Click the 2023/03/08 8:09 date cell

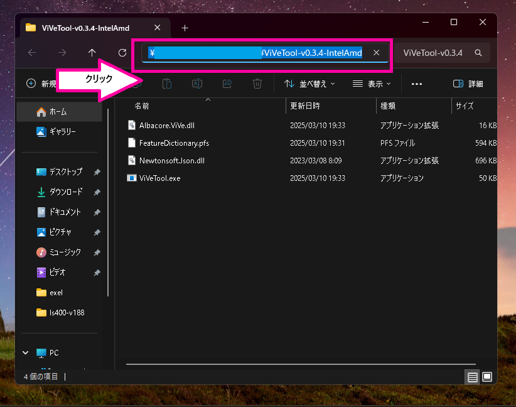(316, 161)
